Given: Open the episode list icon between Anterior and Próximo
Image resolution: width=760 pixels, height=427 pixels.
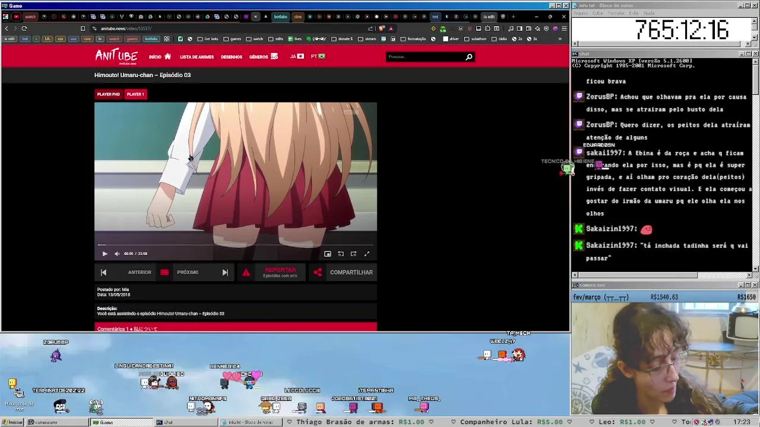Looking at the screenshot, I should (164, 272).
